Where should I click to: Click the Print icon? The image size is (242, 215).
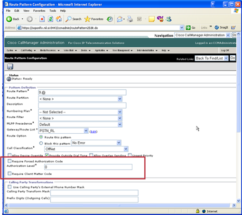point(130,19)
